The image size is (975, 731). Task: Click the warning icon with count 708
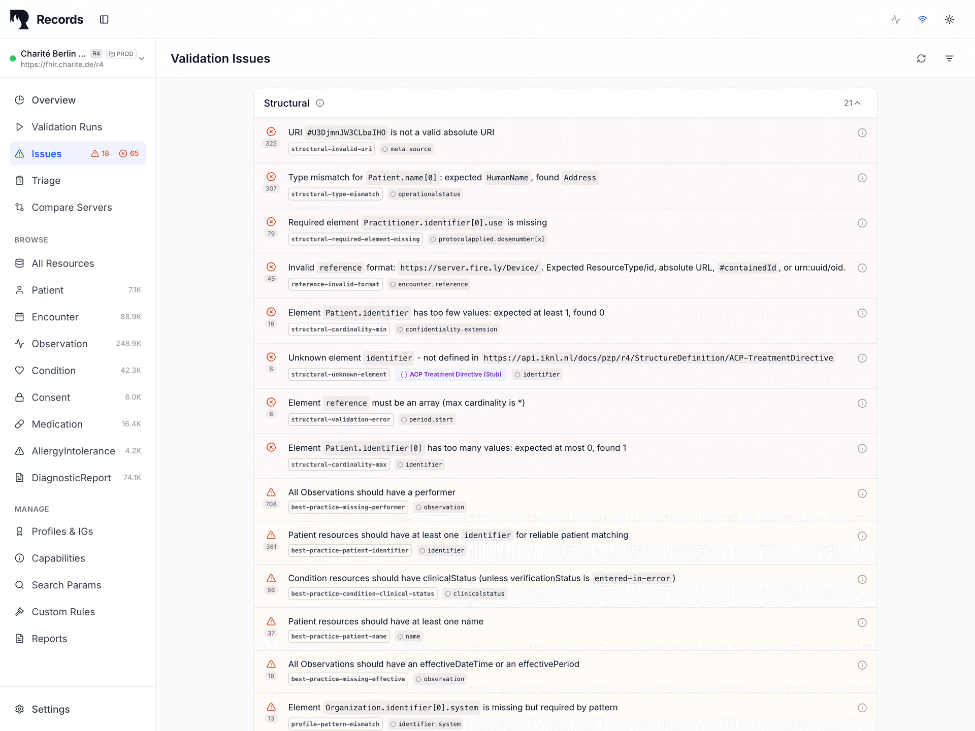tap(271, 492)
